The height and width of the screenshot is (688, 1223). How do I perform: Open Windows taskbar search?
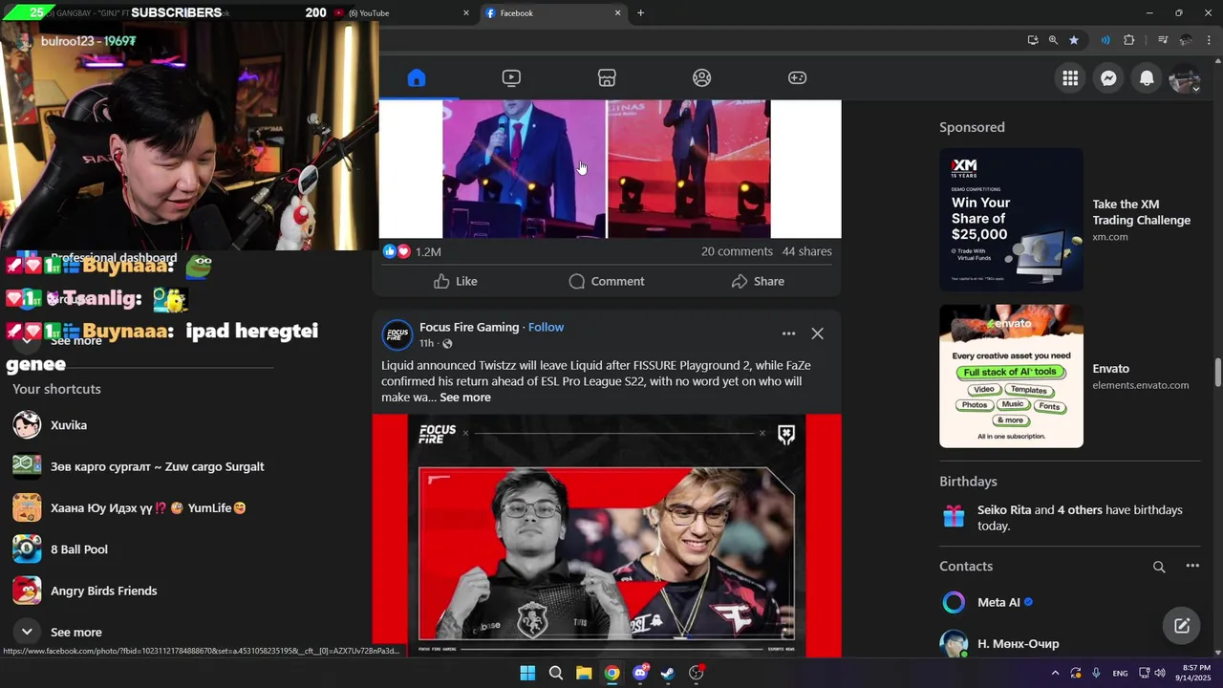click(555, 673)
